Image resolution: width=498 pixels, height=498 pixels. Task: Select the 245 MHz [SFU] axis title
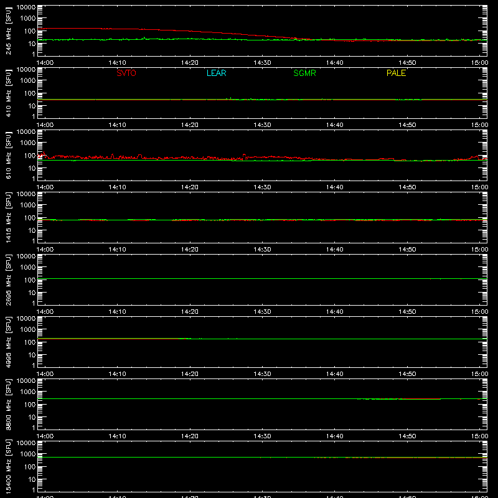[x=9, y=31]
